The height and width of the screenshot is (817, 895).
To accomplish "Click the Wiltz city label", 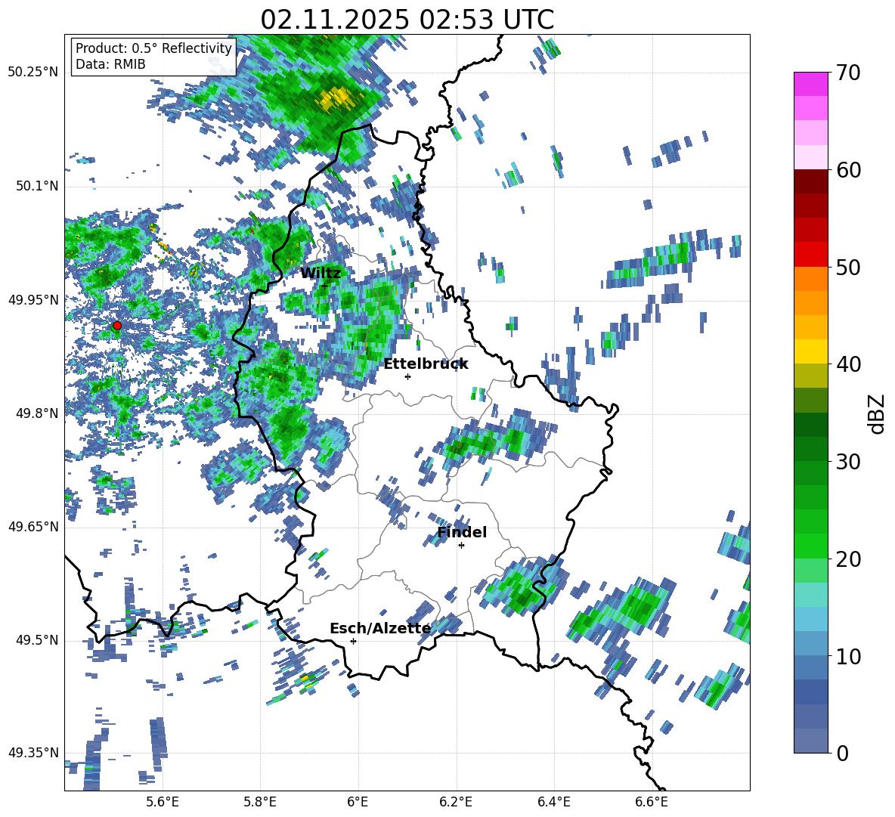I will click(321, 274).
